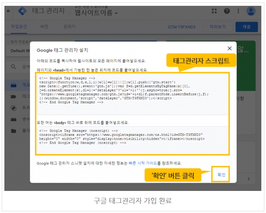Click the '<!-- Google Tag Manager (noscript) -->' line

click(x=78, y=131)
